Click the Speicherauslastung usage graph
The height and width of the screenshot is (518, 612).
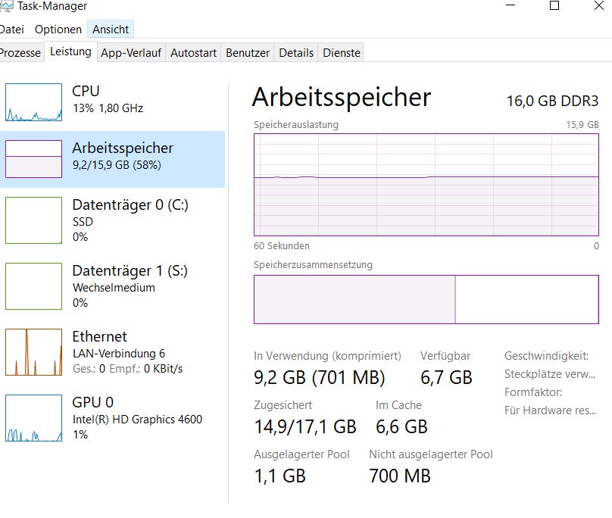(x=426, y=185)
